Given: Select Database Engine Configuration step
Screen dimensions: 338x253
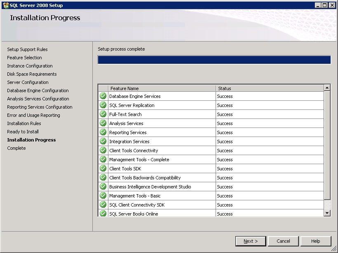Looking at the screenshot, I should tap(38, 91).
